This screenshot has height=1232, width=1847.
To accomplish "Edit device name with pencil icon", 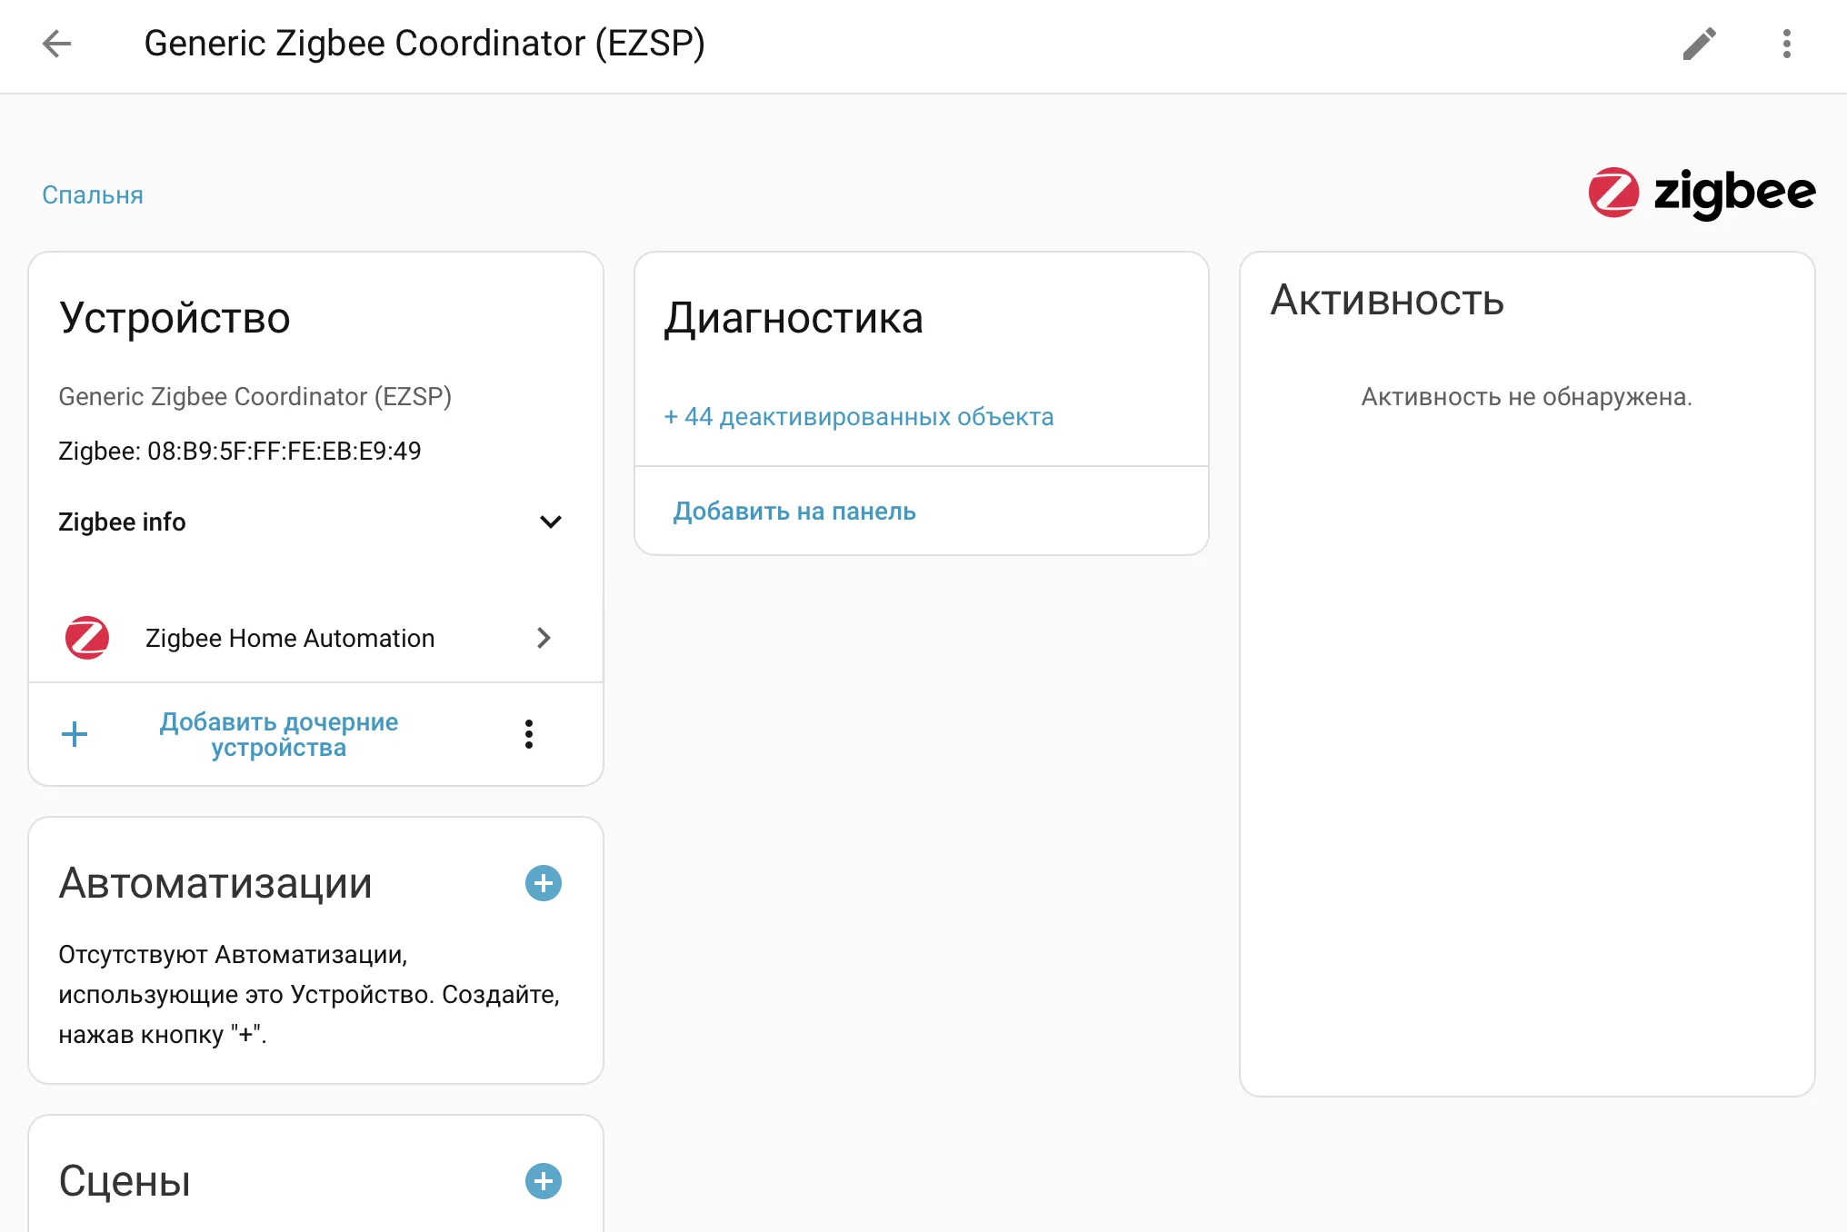I will tap(1699, 44).
